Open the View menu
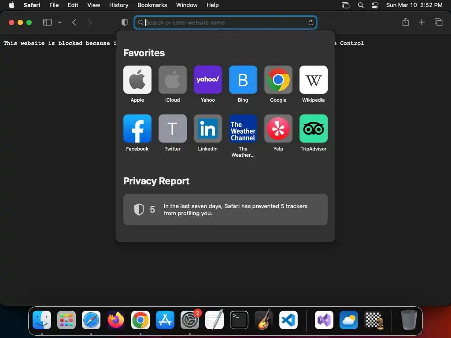This screenshot has width=451, height=338. pos(93,5)
